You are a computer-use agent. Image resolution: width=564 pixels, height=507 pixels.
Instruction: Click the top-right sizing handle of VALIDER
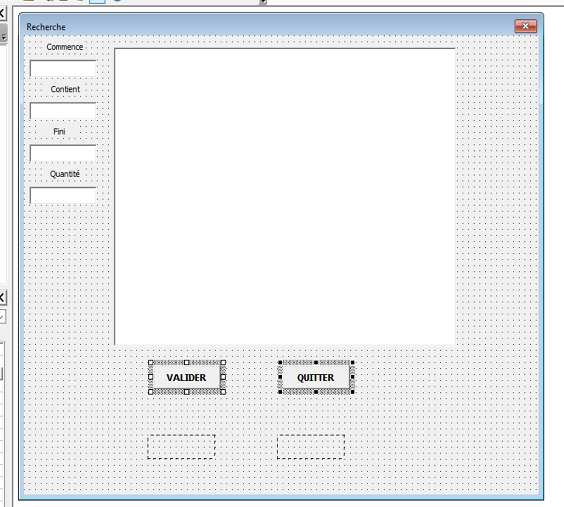coord(223,362)
